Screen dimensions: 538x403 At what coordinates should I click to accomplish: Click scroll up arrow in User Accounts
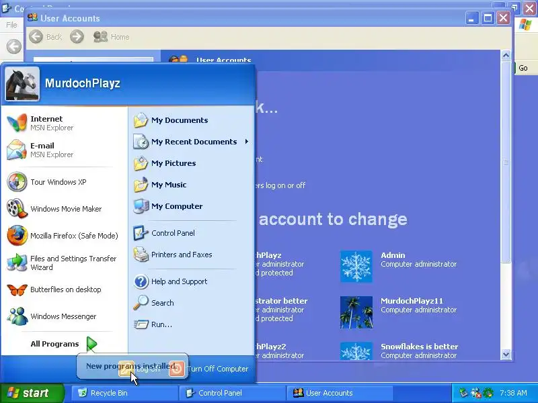[506, 55]
